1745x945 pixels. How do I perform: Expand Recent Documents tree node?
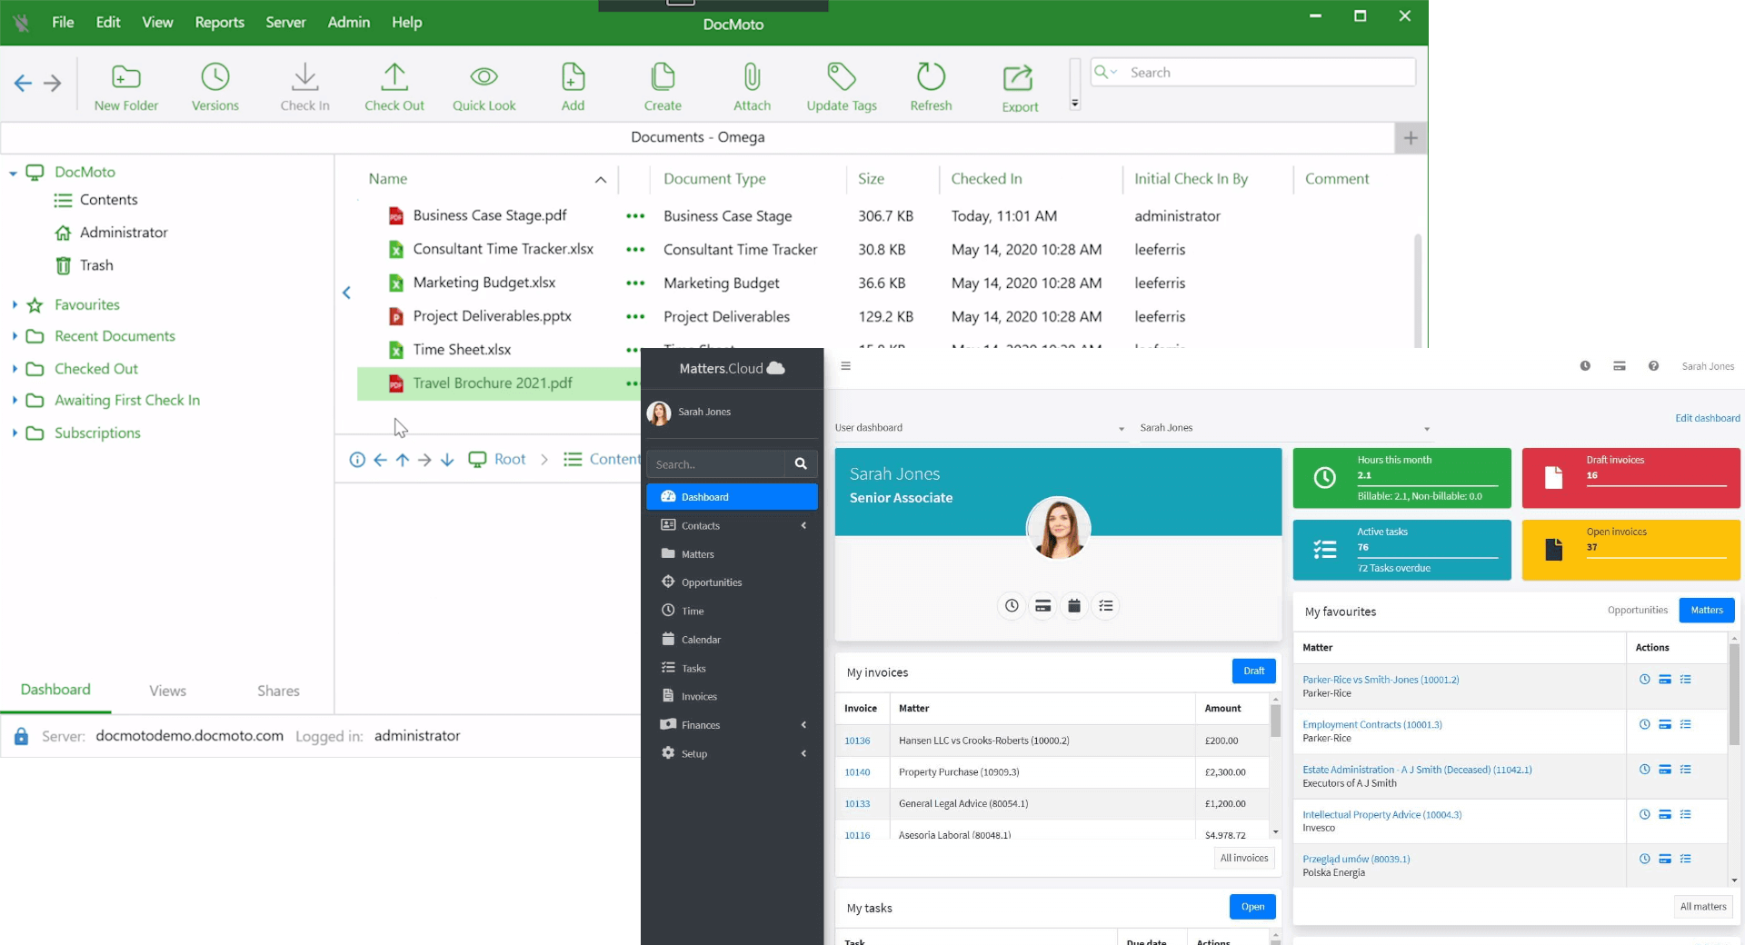[14, 336]
